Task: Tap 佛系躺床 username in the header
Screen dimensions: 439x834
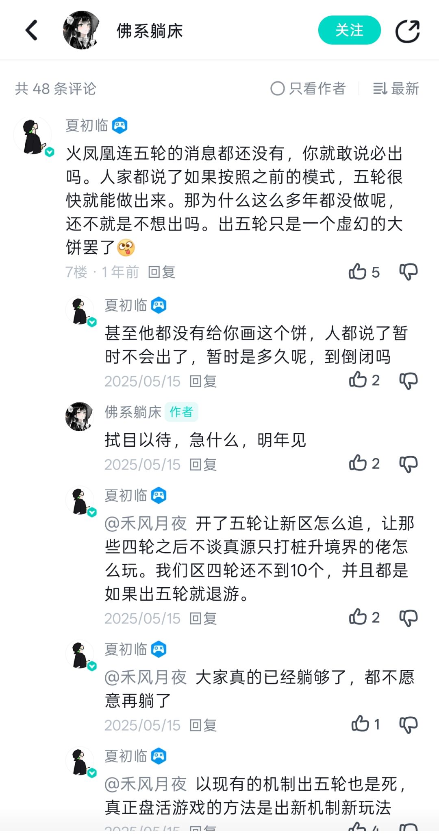Action: 150,31
